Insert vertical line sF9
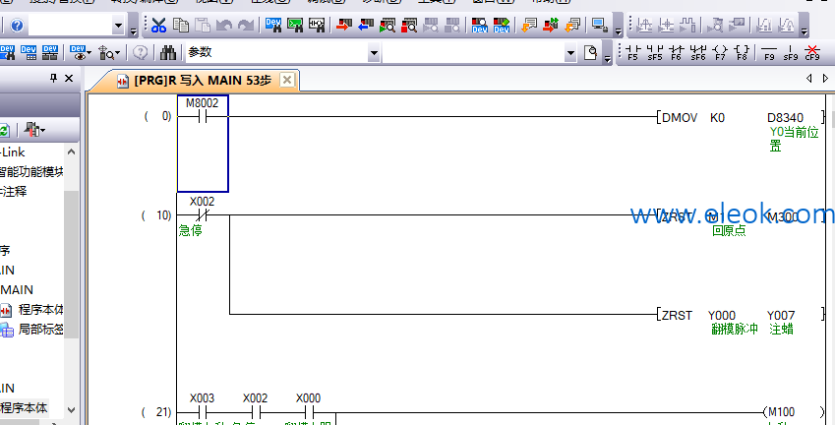Viewport: 835px width, 425px height. [x=791, y=52]
